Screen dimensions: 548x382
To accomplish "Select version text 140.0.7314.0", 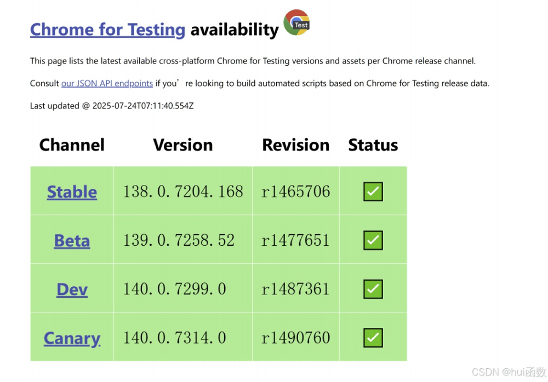I will tap(175, 338).
